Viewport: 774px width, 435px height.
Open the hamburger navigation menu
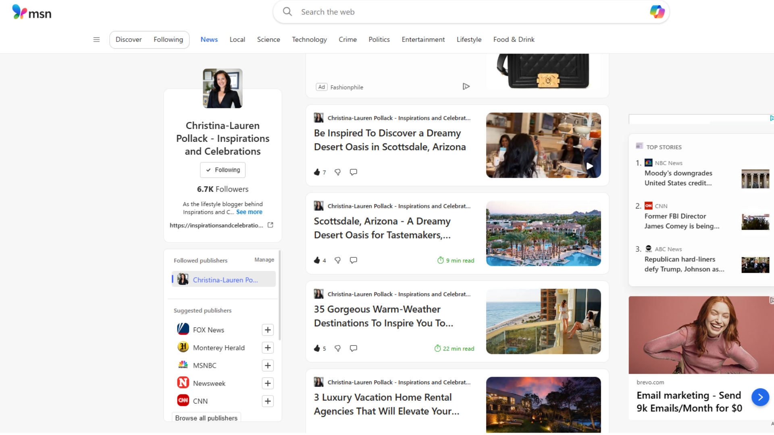coord(96,39)
